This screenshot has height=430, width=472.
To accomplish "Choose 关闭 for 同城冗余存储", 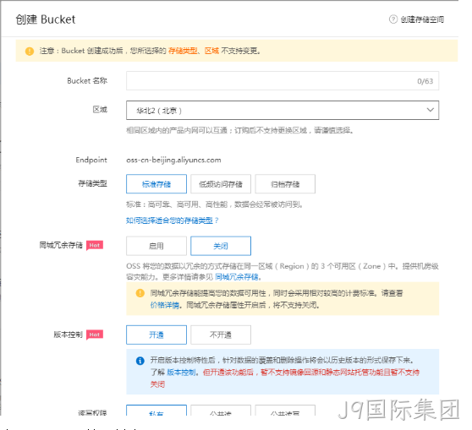I will click(x=221, y=246).
